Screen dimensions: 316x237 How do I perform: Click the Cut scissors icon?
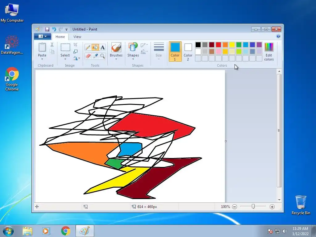[x=52, y=45]
